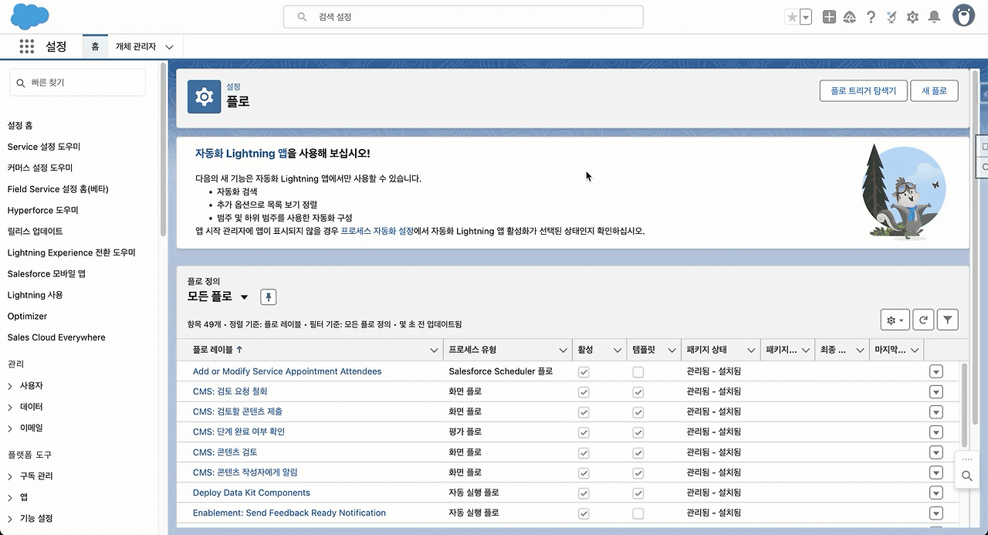988x535 pixels.
Task: Open the Help question mark icon
Action: tap(871, 17)
